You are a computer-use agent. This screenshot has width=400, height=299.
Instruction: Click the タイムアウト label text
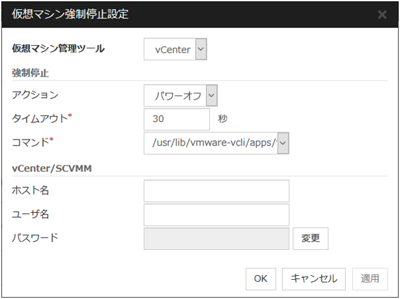click(x=38, y=118)
